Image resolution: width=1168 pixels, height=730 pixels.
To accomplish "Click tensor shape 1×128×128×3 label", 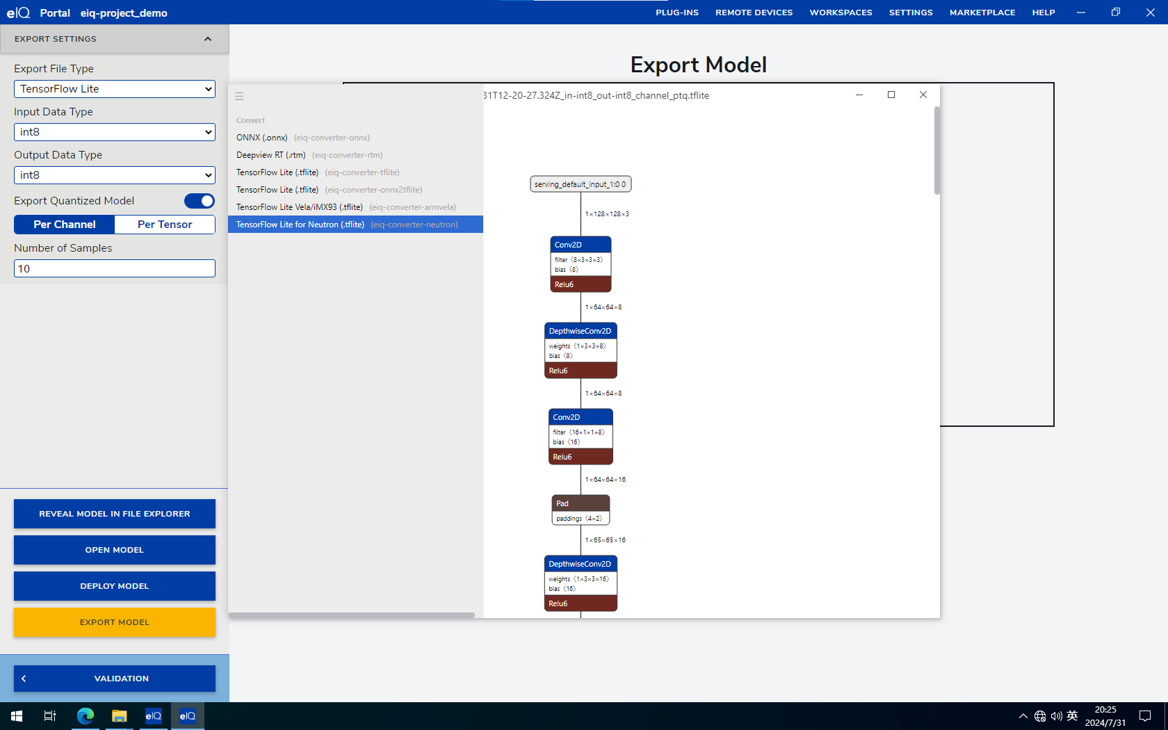I will tap(607, 214).
